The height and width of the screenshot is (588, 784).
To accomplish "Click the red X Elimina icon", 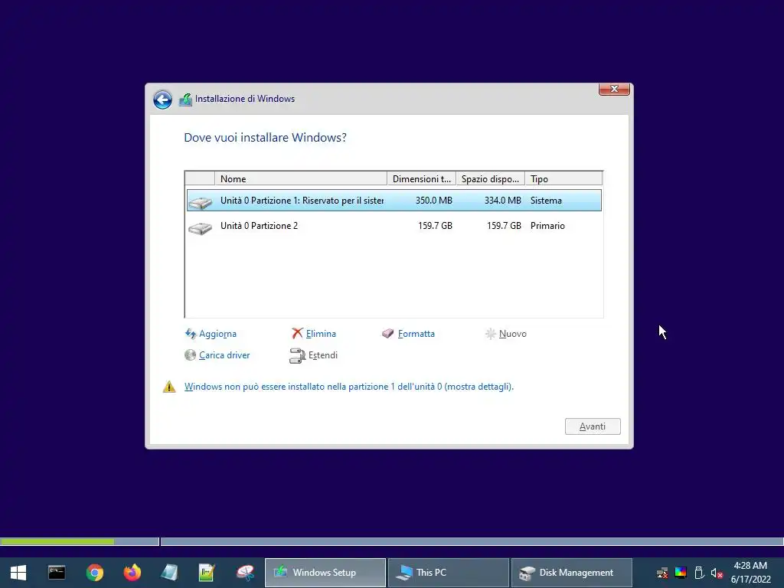I will coord(298,333).
